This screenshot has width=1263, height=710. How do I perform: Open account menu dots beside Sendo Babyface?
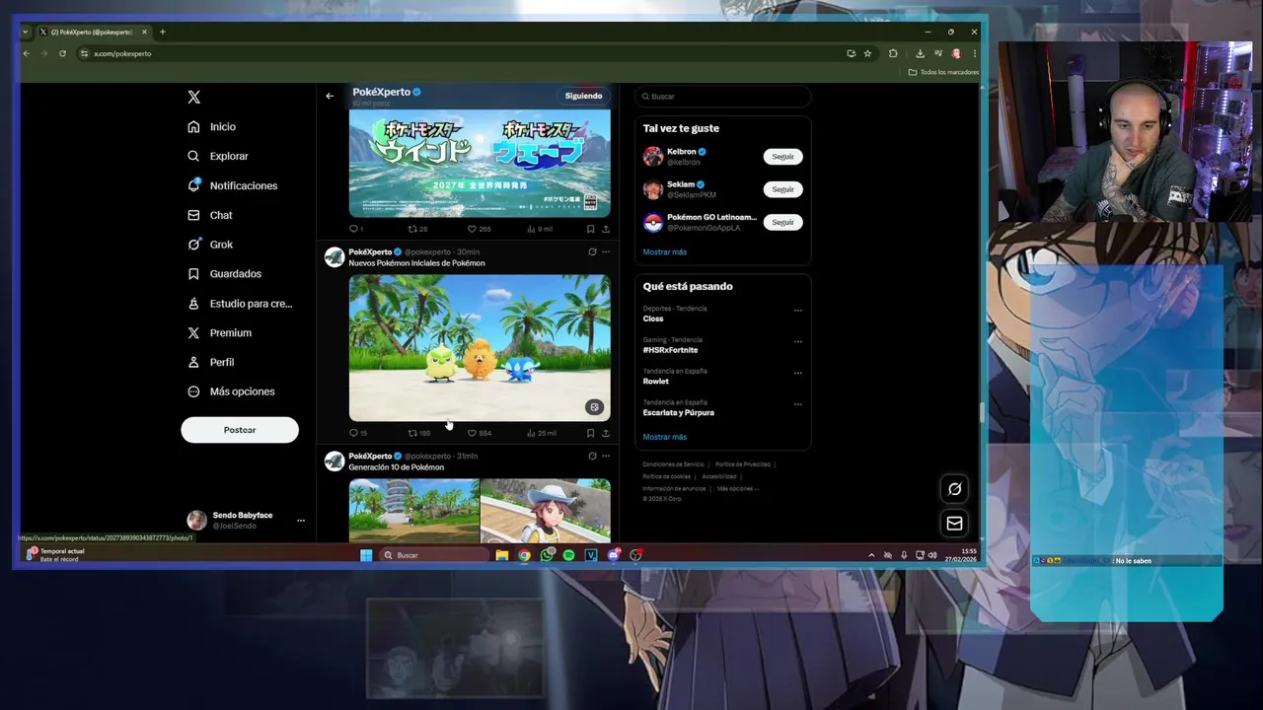[301, 521]
